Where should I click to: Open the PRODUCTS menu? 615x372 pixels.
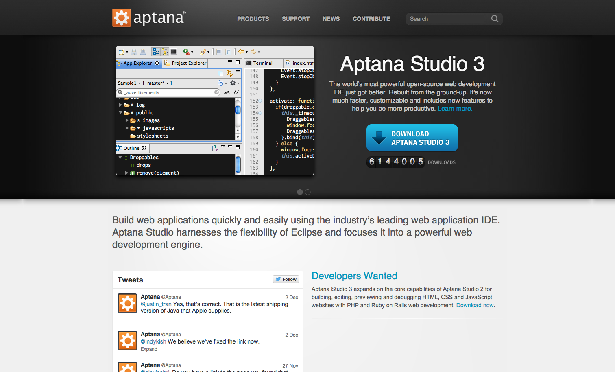click(253, 19)
